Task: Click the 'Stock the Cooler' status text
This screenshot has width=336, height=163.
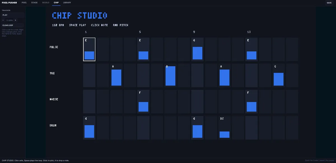Action: [311, 160]
